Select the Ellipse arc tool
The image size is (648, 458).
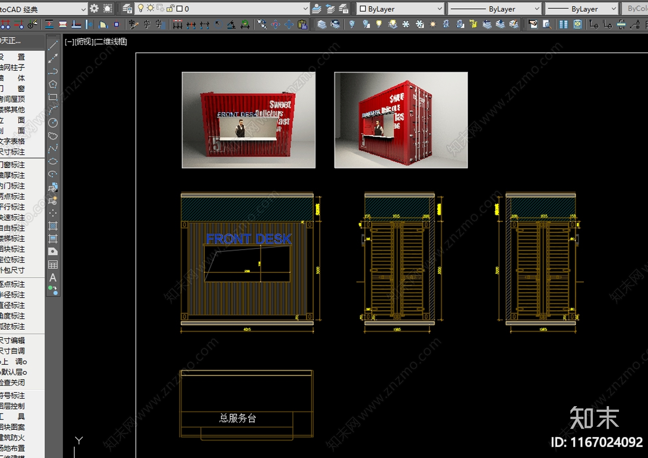(53, 174)
